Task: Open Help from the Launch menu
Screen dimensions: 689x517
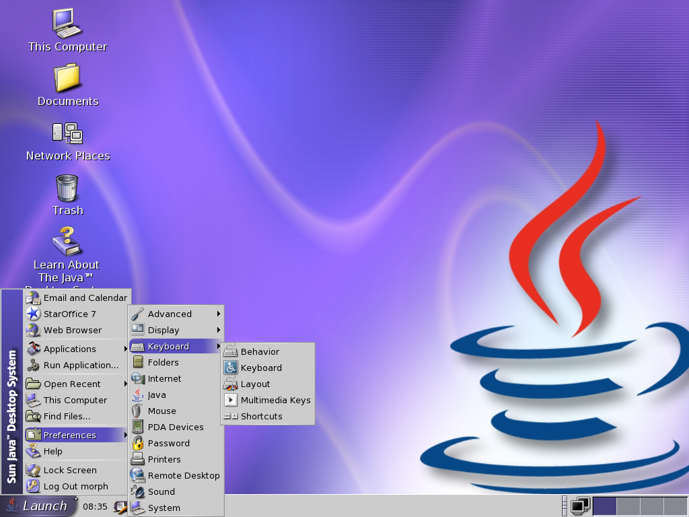Action: point(77,451)
